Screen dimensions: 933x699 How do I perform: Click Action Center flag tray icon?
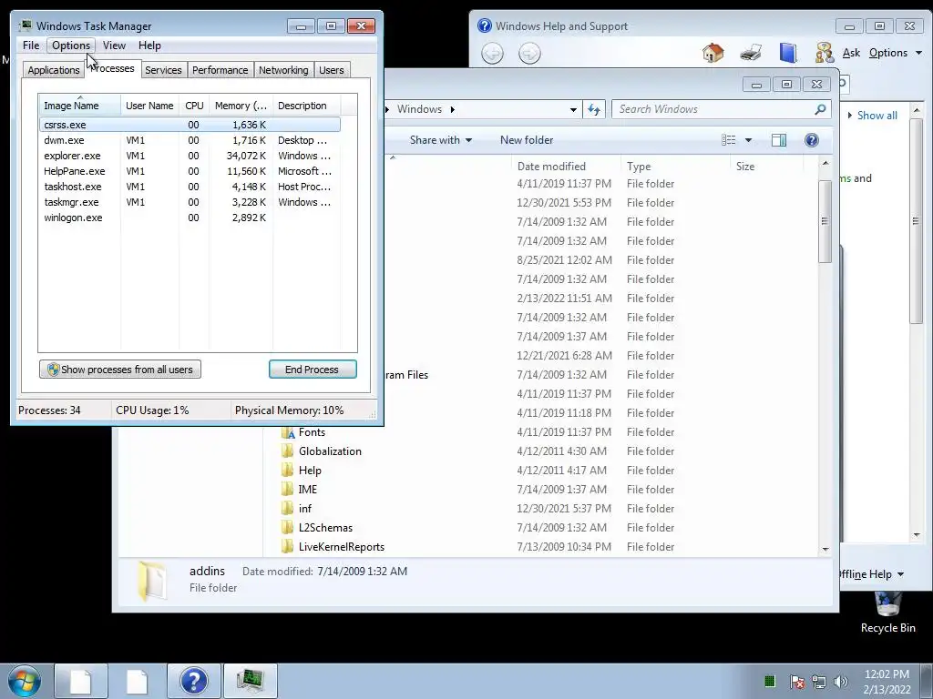[796, 682]
